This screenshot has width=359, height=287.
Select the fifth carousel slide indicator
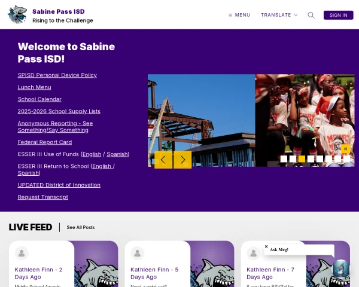coord(320,158)
